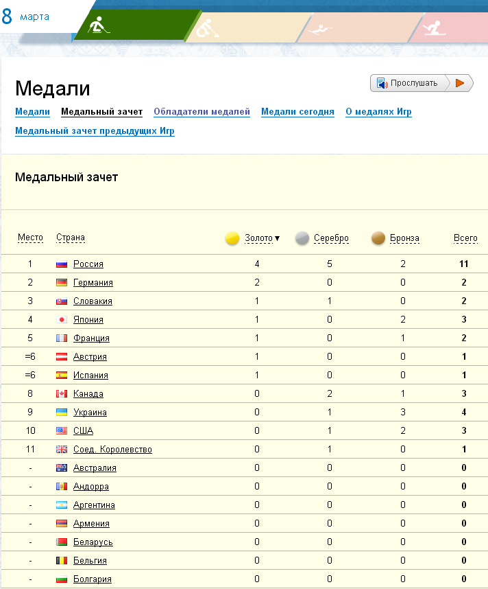Open Медальный зачет предыдущих Игр link

(x=95, y=131)
